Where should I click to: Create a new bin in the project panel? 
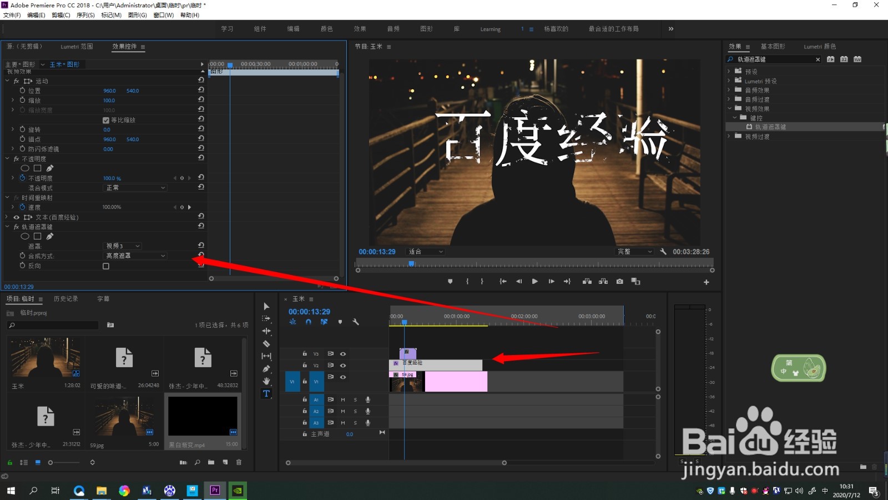(211, 462)
